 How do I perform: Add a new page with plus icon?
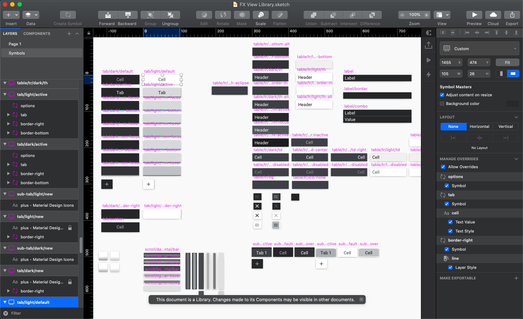click(x=69, y=33)
